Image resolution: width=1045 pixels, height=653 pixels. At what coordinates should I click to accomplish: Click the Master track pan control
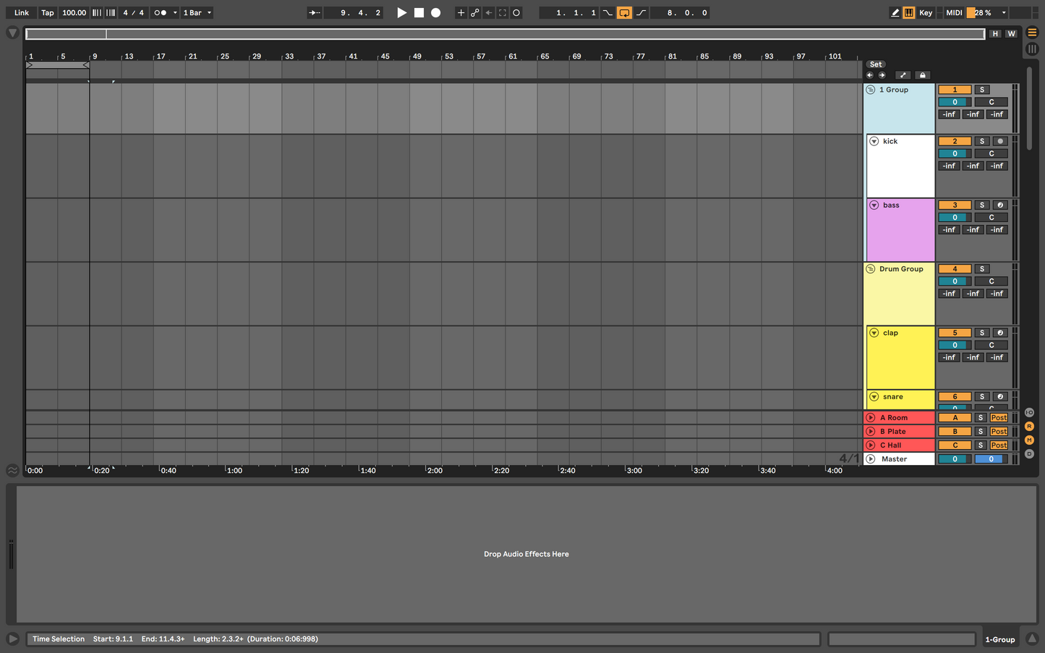(990, 458)
